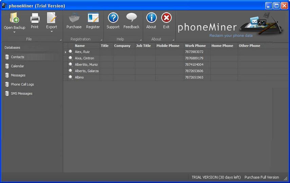
Task: Open Support question mark icon
Action: tap(113, 18)
